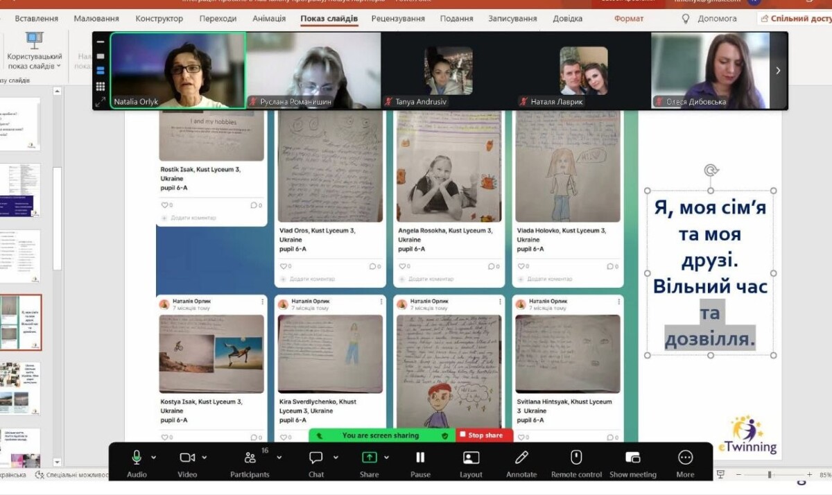The height and width of the screenshot is (495, 832).
Task: Open the Chat icon
Action: pos(316,458)
